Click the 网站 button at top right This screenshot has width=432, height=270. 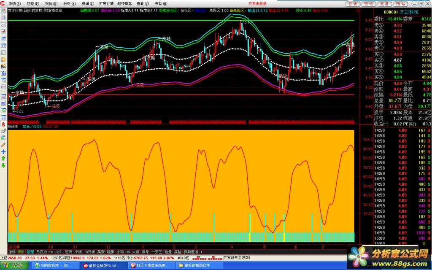[401, 3]
